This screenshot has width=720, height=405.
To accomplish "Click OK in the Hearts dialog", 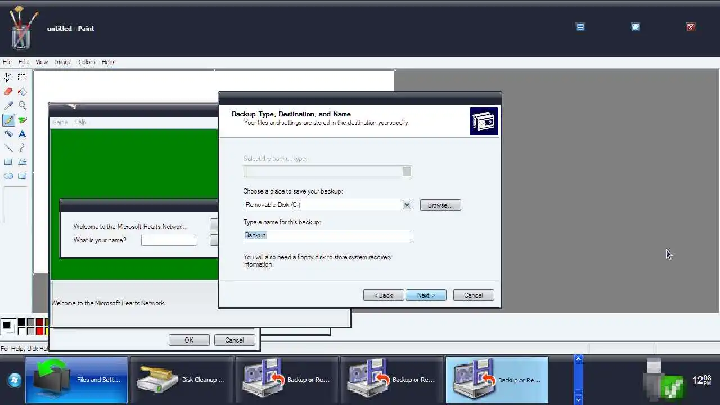I will 189,340.
